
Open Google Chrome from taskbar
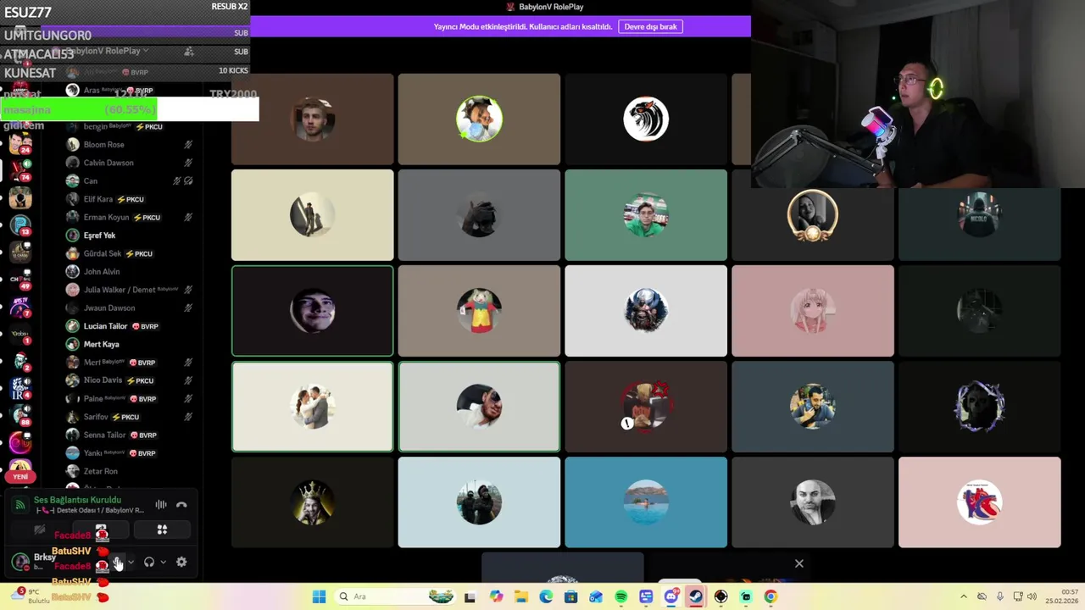[770, 596]
